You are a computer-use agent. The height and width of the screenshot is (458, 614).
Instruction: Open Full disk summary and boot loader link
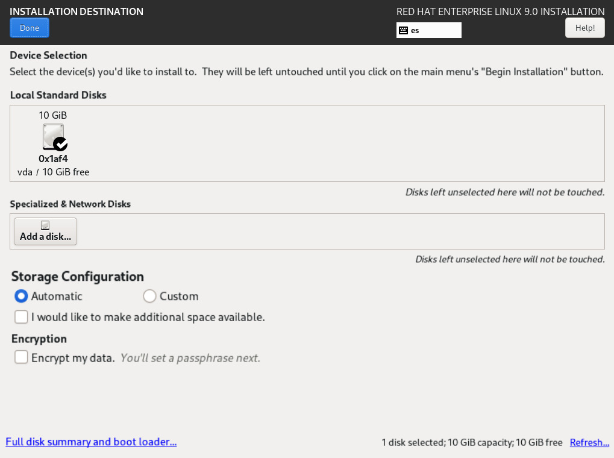(x=91, y=442)
